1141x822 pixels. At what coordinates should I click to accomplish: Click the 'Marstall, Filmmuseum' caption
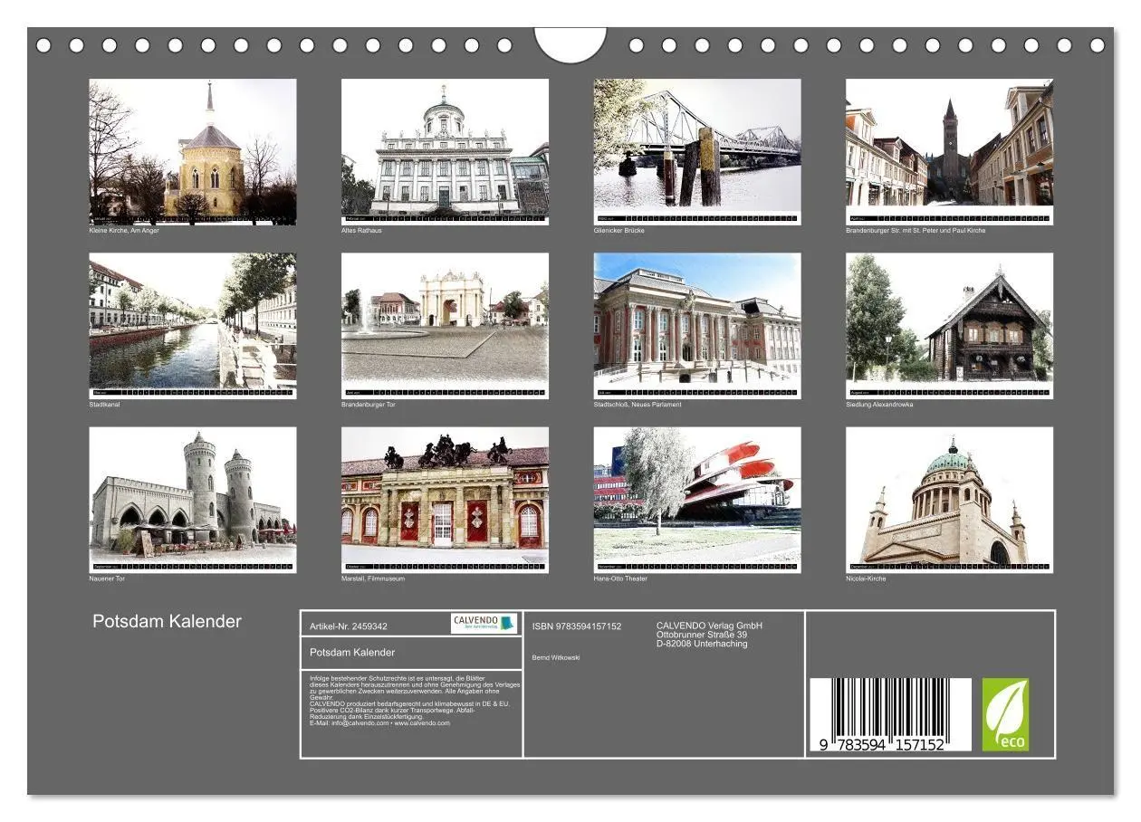coord(373,578)
